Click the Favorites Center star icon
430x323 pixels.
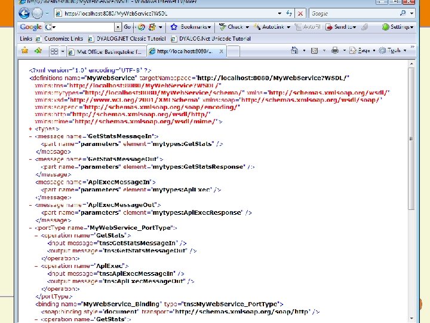[x=24, y=50]
